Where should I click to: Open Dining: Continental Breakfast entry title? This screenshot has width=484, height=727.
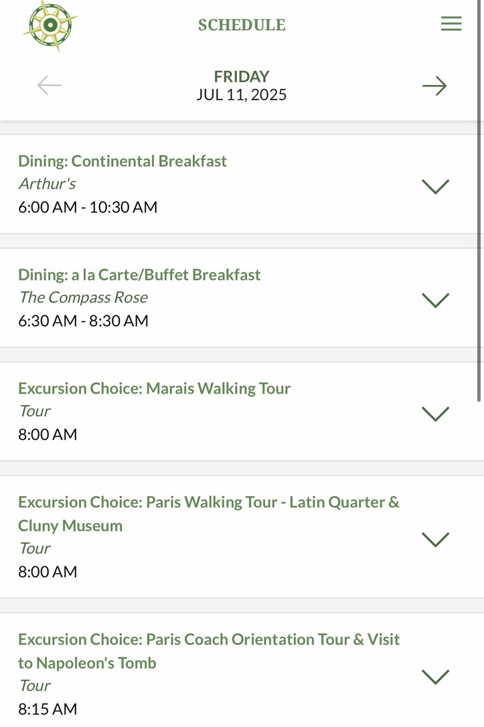point(123,161)
